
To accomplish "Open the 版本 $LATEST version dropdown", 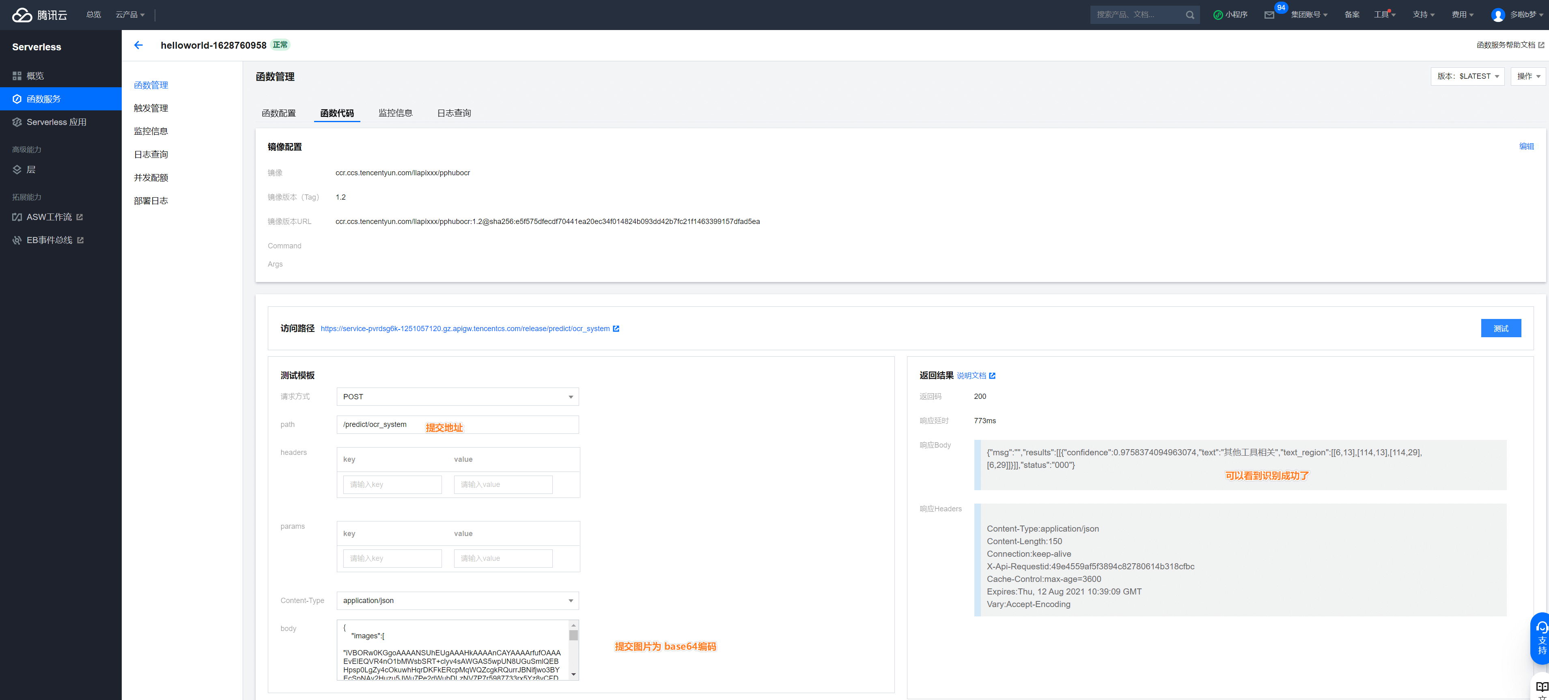I will tap(1467, 76).
